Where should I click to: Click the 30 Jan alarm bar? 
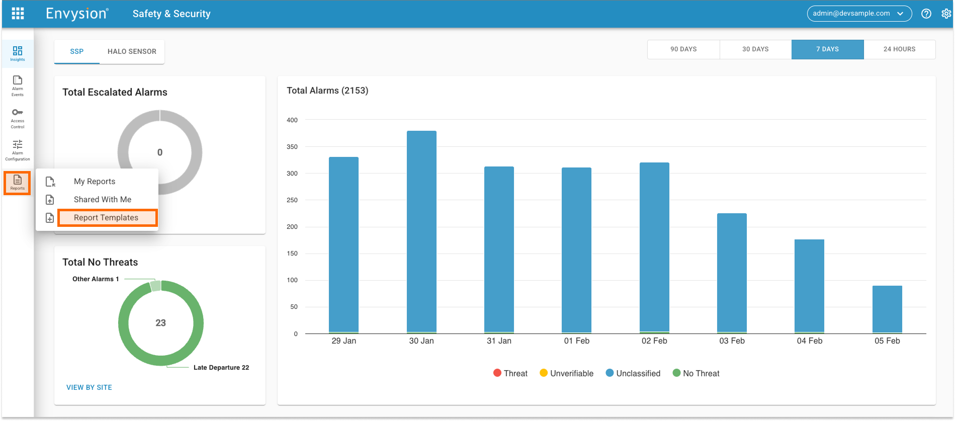421,231
